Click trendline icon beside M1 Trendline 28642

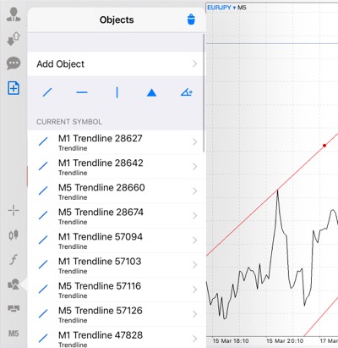(x=43, y=166)
